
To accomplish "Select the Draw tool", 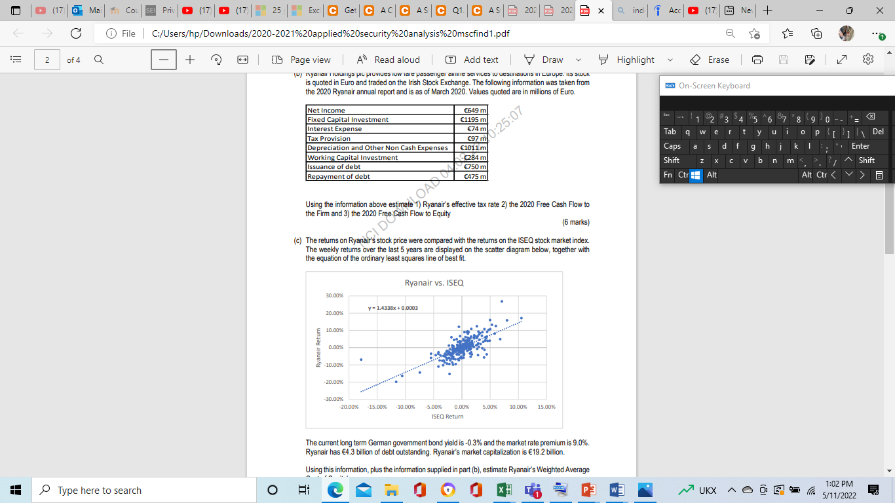I will [x=543, y=60].
